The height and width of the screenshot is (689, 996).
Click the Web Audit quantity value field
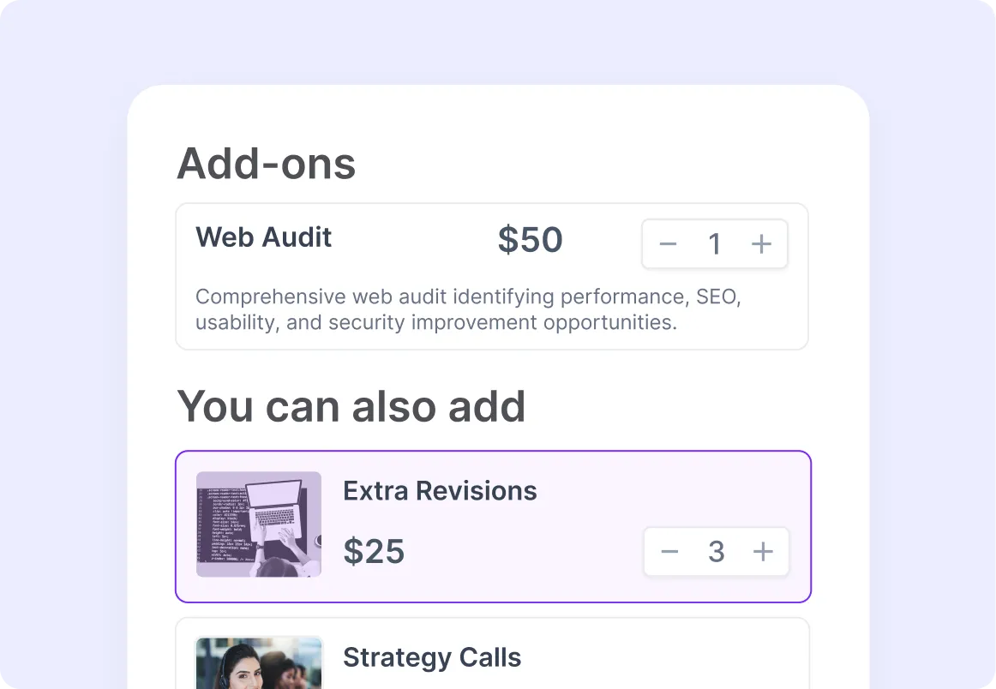click(x=714, y=244)
